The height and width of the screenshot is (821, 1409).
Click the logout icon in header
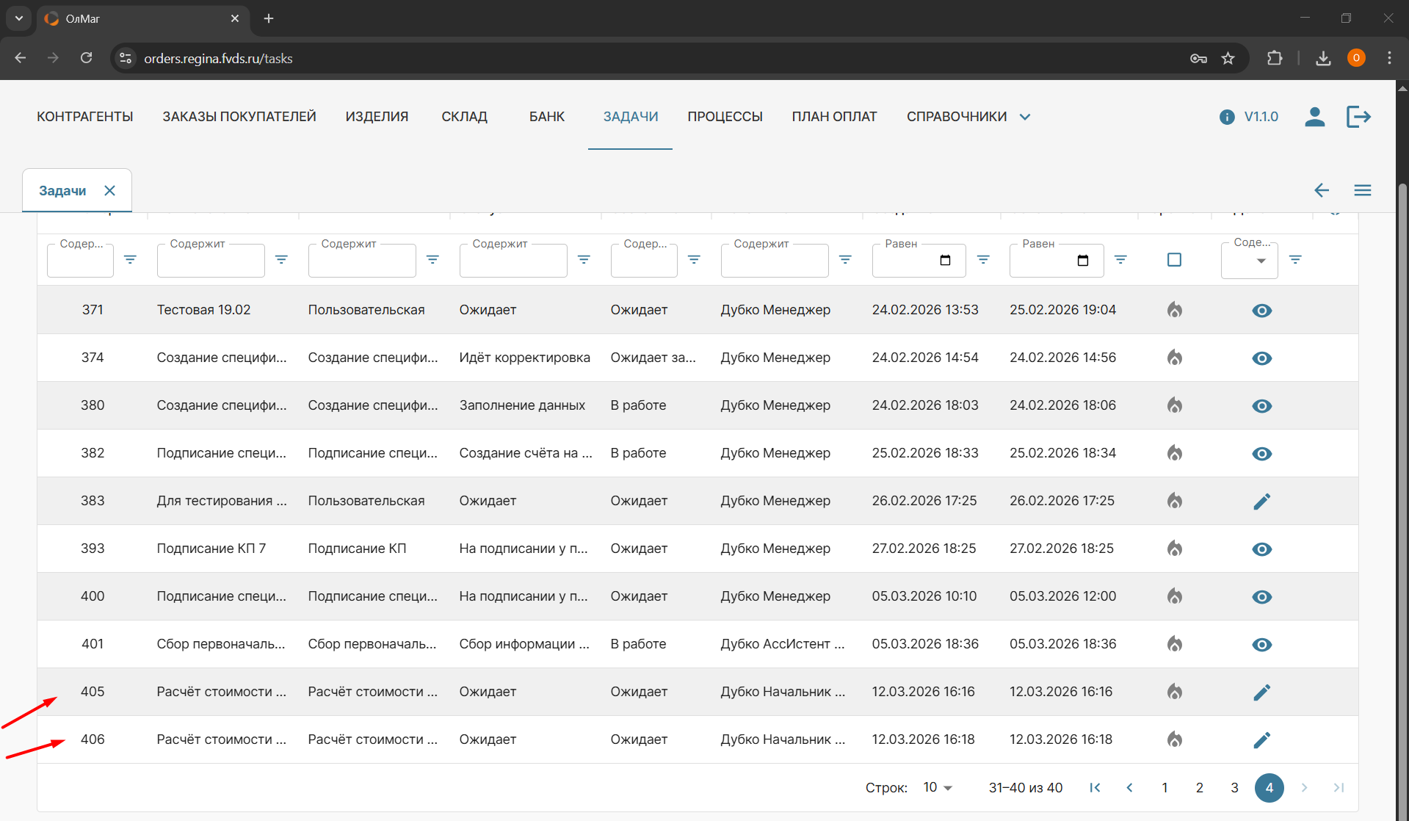(1358, 117)
